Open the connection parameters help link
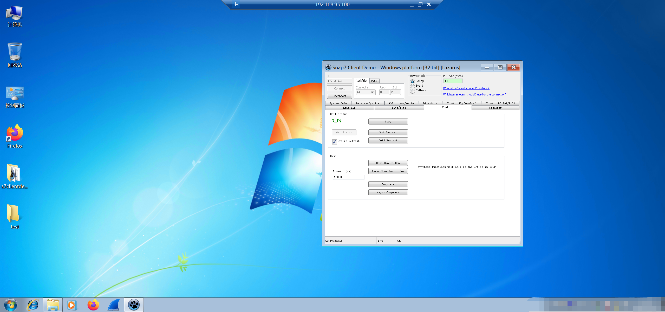The height and width of the screenshot is (312, 665). click(475, 94)
